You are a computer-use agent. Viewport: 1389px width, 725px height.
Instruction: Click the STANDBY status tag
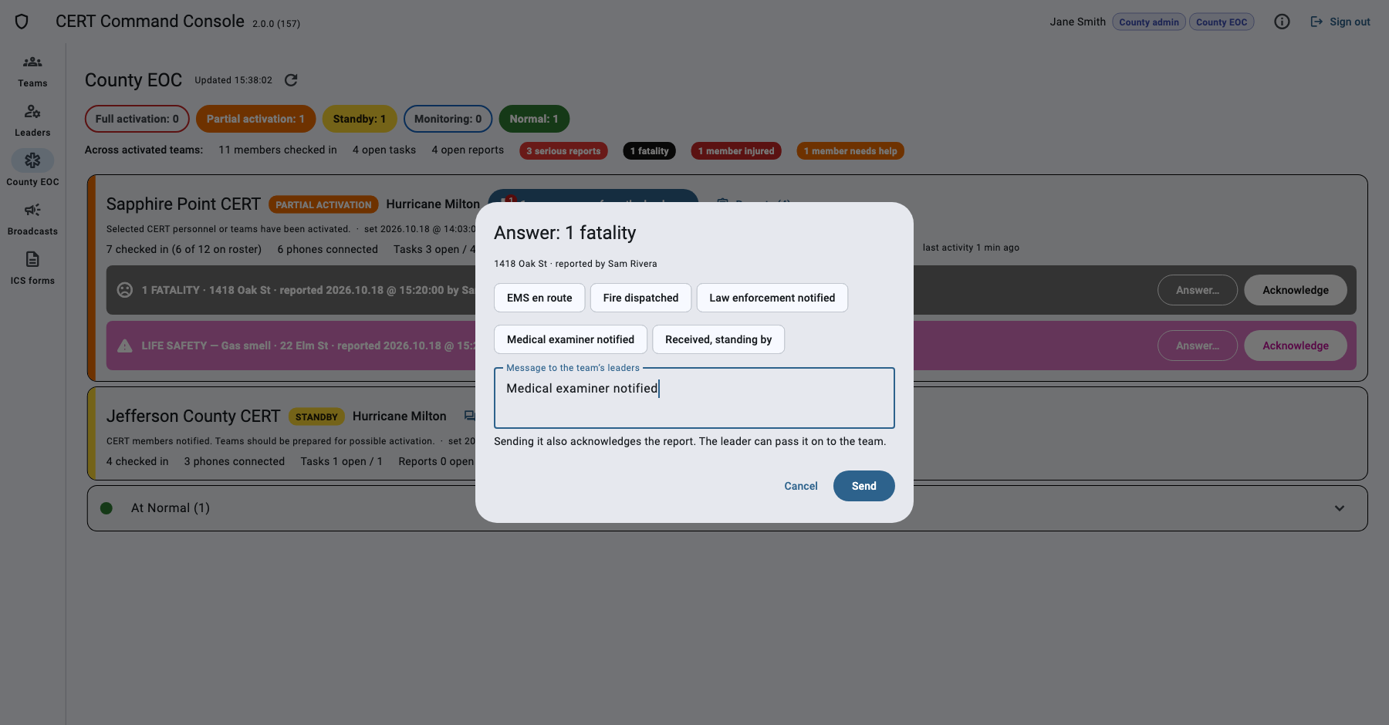coord(316,417)
